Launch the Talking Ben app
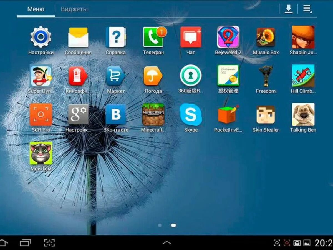Image resolution: width=333 pixels, height=250 pixels. click(x=303, y=114)
